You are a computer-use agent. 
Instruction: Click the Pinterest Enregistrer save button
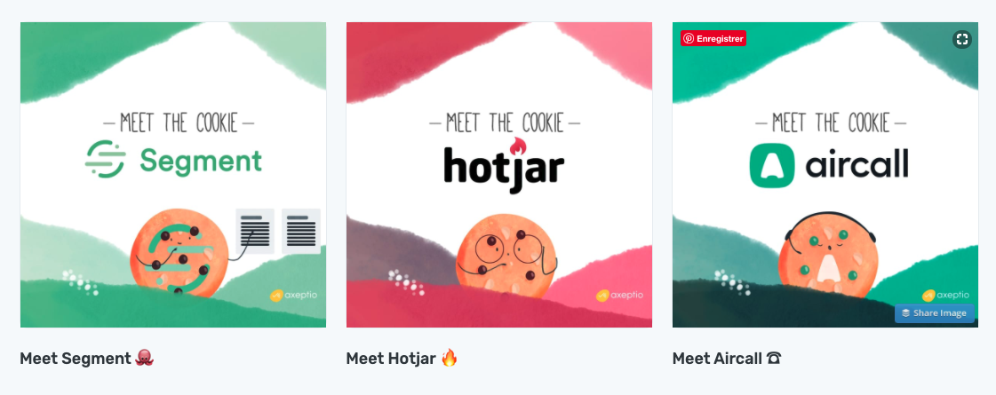point(713,39)
